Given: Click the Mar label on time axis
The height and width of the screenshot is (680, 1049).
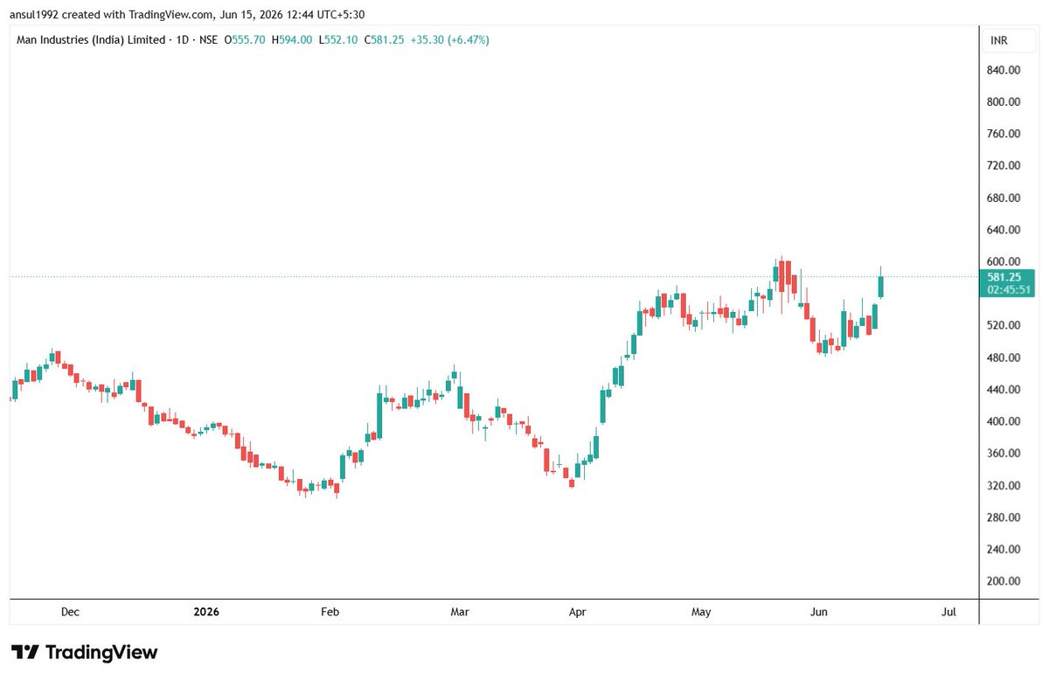Looking at the screenshot, I should (460, 612).
